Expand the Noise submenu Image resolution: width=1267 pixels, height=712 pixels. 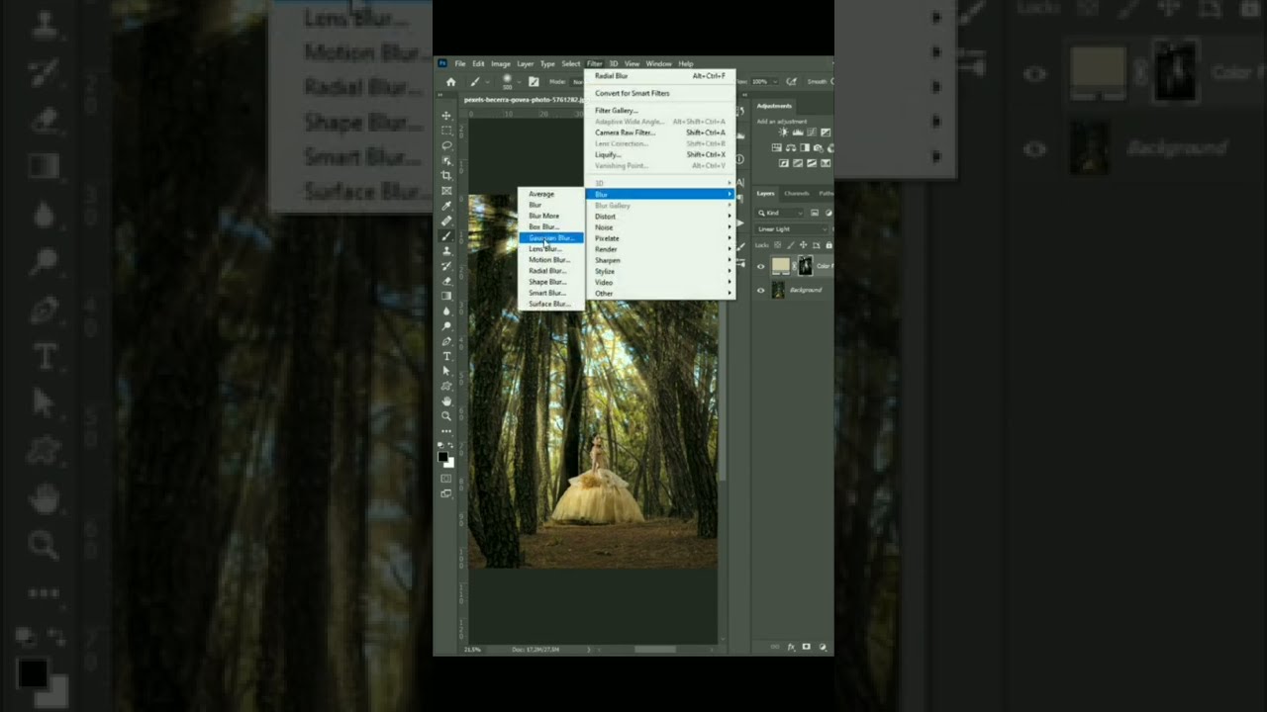coord(660,227)
